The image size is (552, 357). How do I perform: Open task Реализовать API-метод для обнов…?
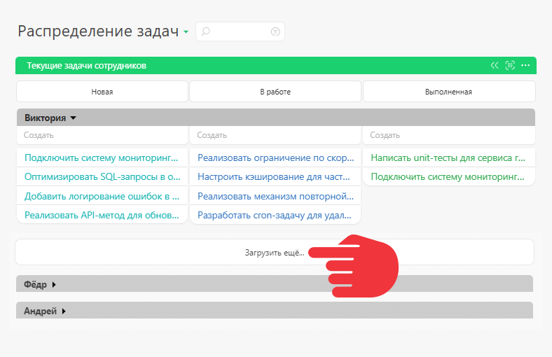coord(102,216)
